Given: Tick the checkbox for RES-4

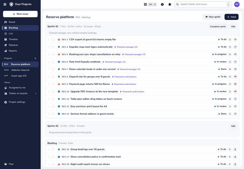Looking at the screenshot, I should tap(53, 47).
